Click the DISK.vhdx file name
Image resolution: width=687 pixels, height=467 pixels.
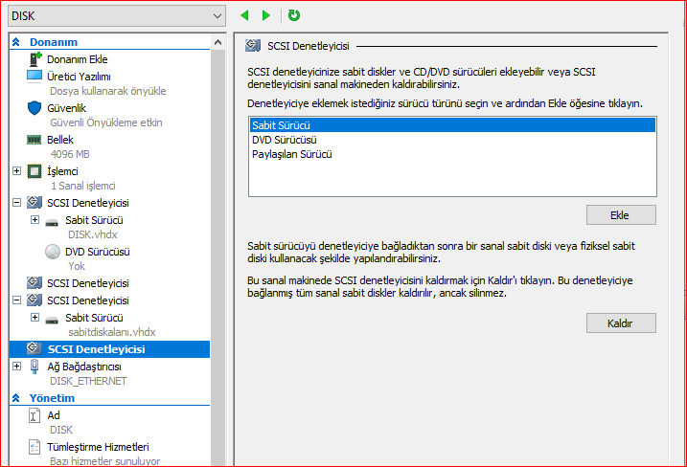(x=92, y=234)
